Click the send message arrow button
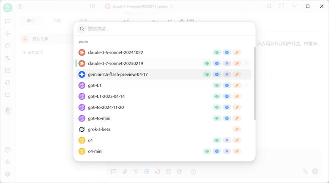Screen dimensions: 329x183 315,172
